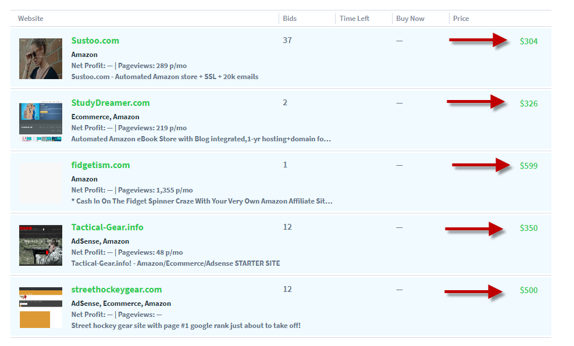
Task: Click the $599 price for fidgetism.com
Action: click(x=529, y=166)
